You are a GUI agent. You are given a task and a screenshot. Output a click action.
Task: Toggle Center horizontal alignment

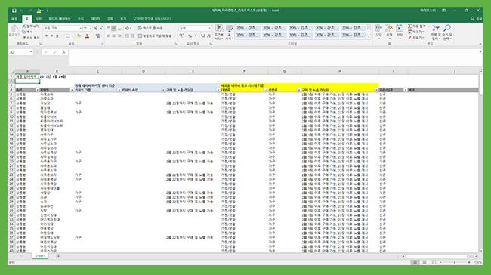pos(114,36)
